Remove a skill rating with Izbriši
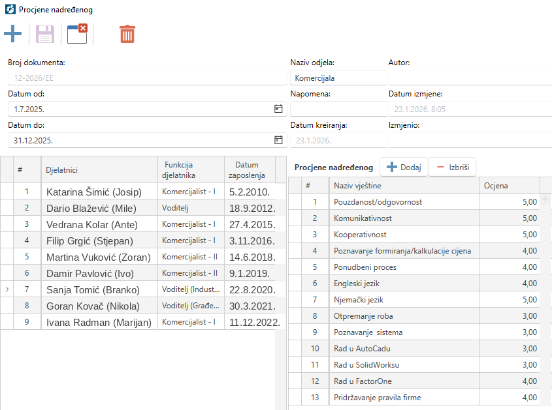The width and height of the screenshot is (552, 410). pos(452,167)
